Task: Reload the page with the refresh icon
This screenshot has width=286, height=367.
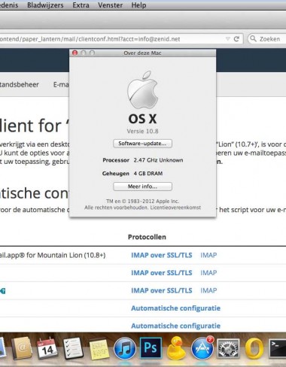Action: tap(236, 39)
